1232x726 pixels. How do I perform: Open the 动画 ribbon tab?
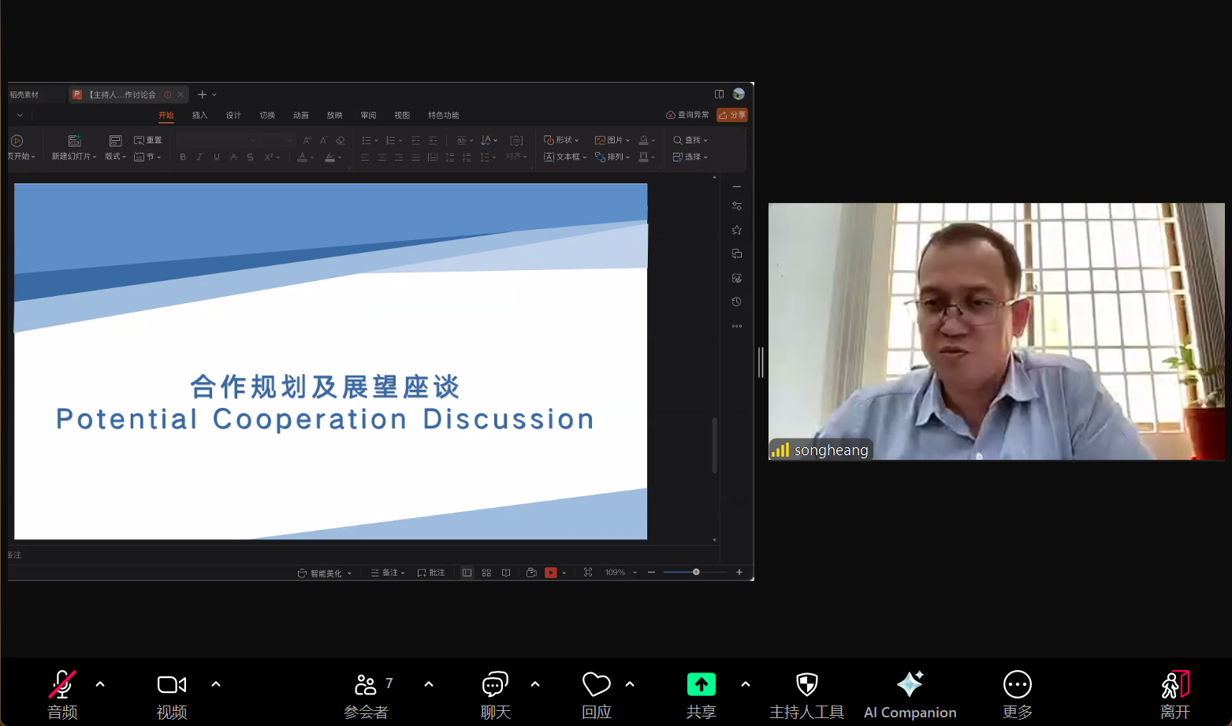[301, 116]
